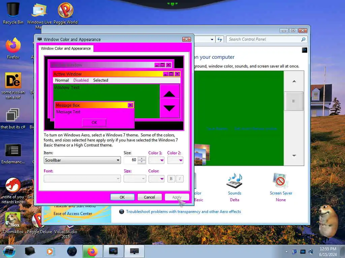Switch to the Personalization taskbar button
This screenshot has height=258, width=345.
113,251
